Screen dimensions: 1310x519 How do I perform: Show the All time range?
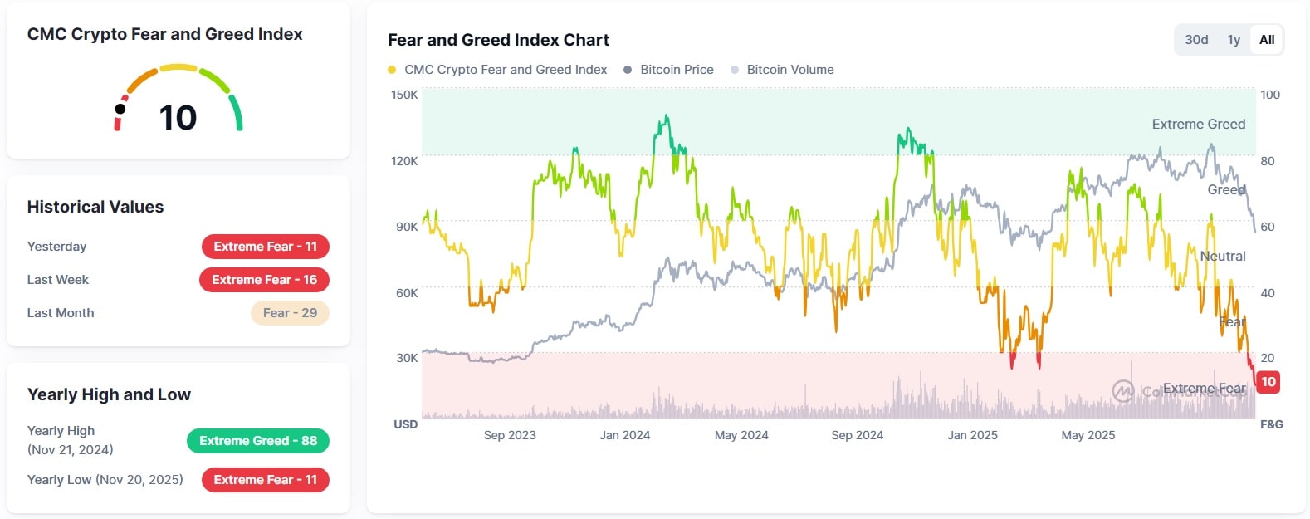point(1267,40)
